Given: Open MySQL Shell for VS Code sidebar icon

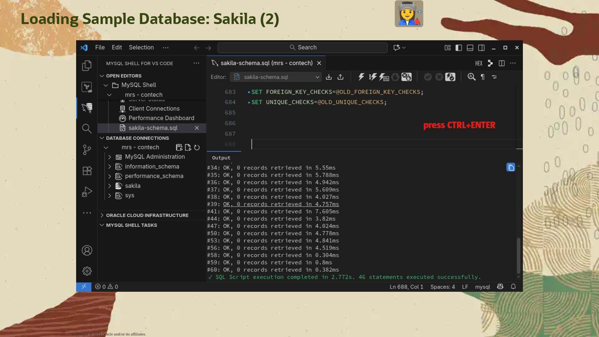Looking at the screenshot, I should (x=87, y=108).
